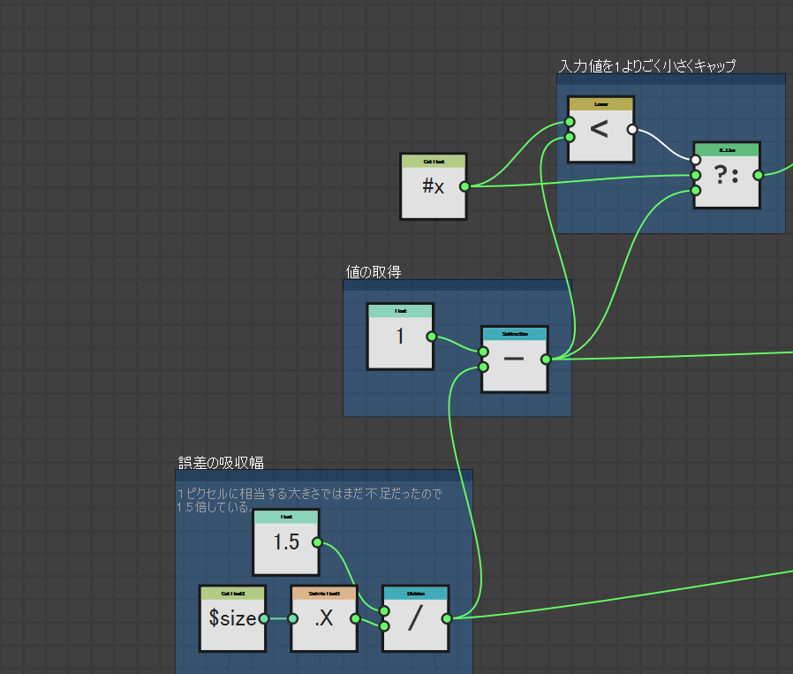Select the Lower (<) comparison node
The image size is (793, 674).
(x=600, y=134)
